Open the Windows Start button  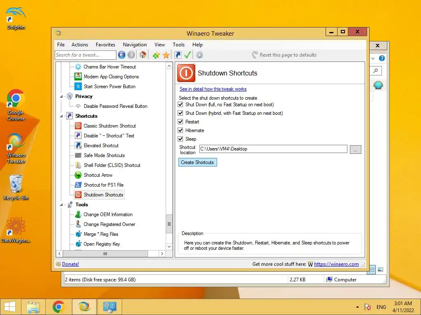[10, 307]
